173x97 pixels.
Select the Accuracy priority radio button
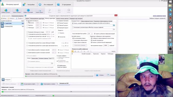(59, 33)
